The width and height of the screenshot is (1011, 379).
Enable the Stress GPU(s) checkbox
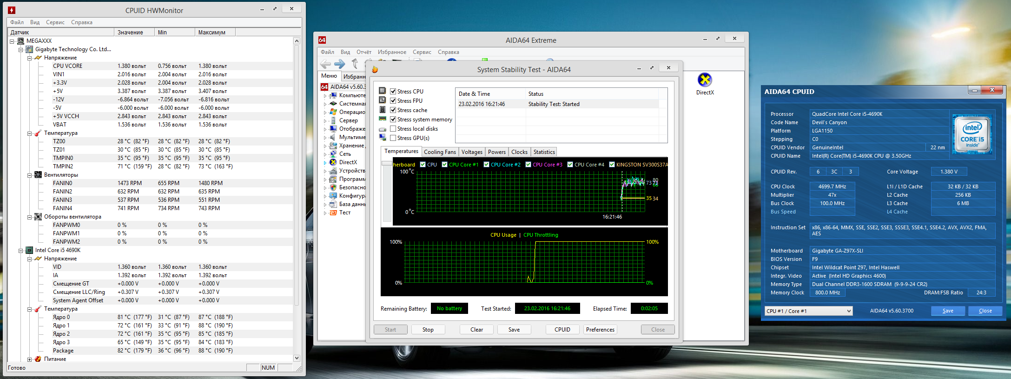(x=393, y=138)
